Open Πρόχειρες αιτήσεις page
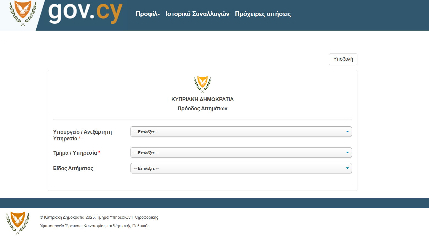Screen dimensions: 429x238 [x=263, y=14]
